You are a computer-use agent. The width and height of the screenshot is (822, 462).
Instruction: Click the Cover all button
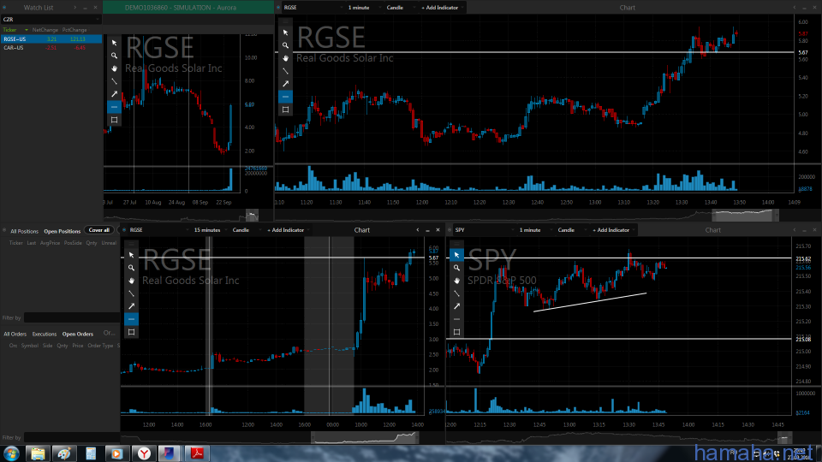click(x=98, y=230)
